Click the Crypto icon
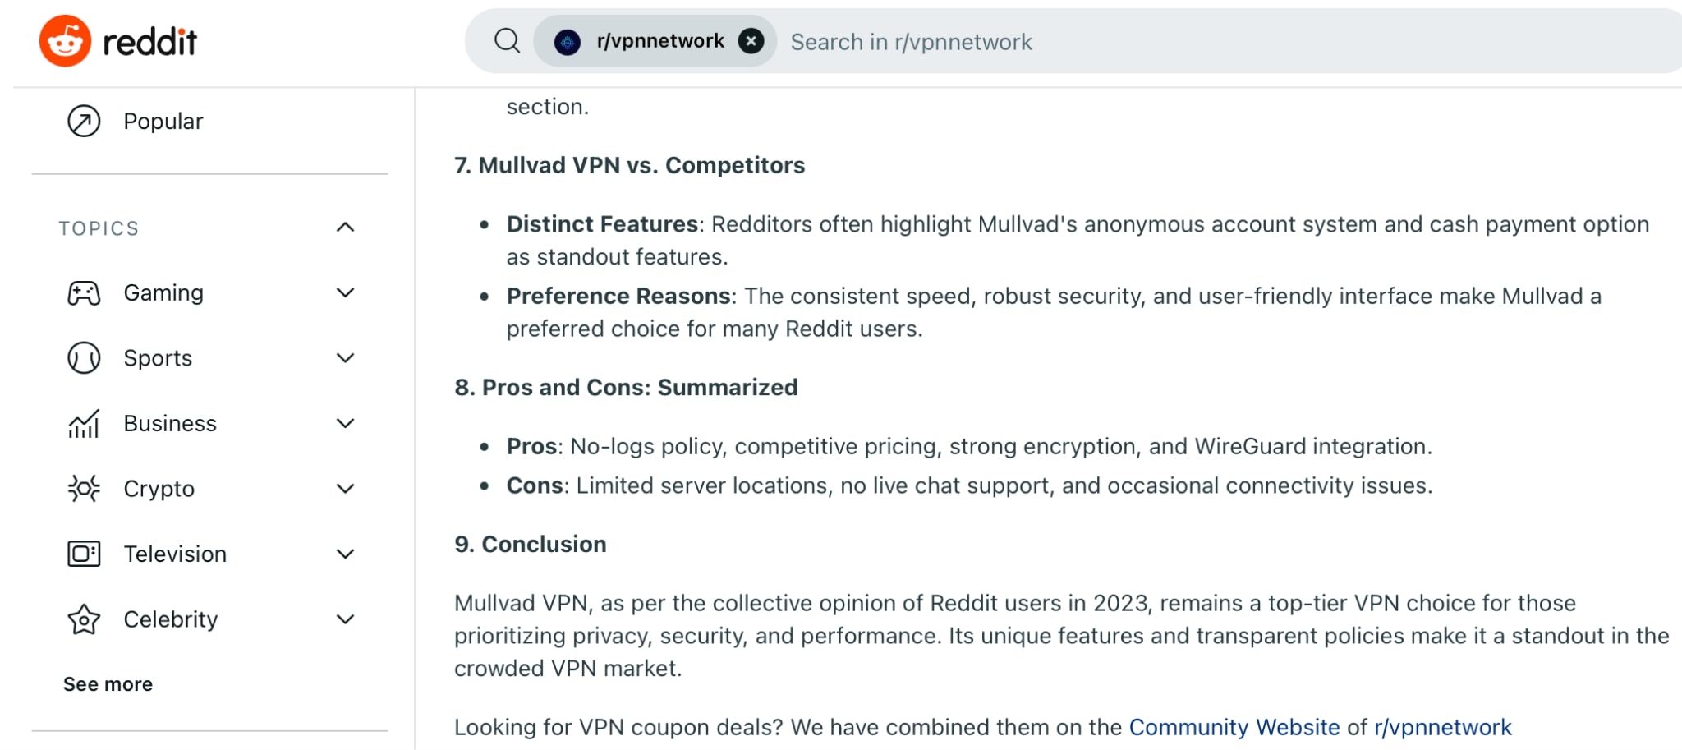This screenshot has height=750, width=1682. tap(84, 489)
